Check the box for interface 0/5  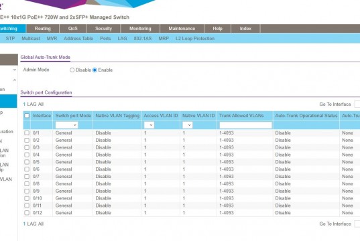27,162
